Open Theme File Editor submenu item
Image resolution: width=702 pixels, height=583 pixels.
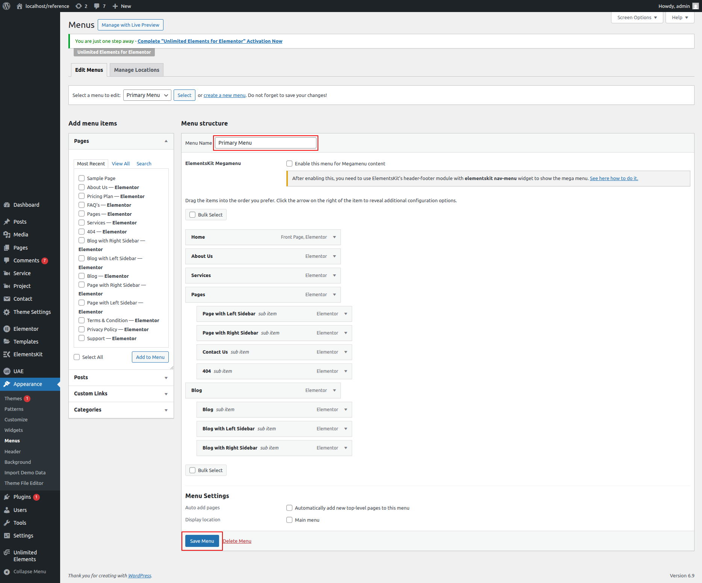click(24, 483)
